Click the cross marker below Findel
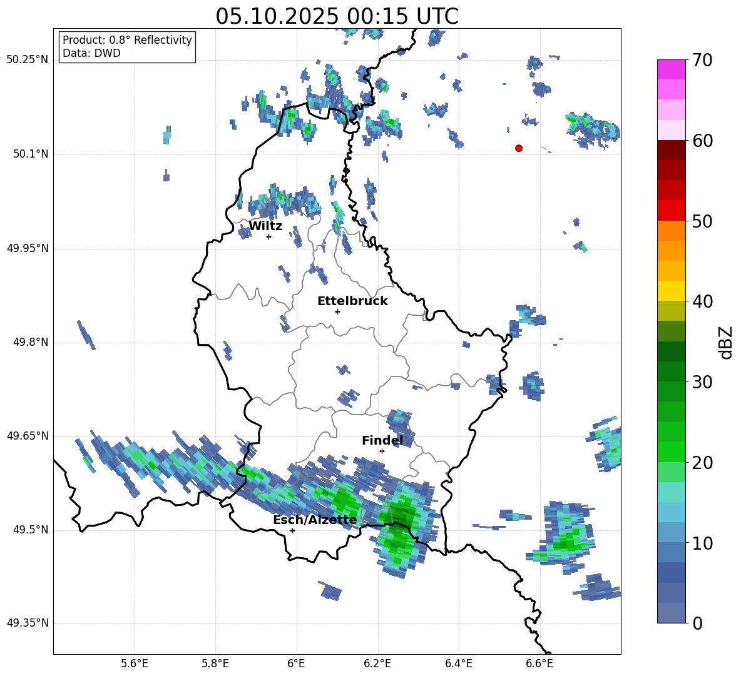 382,452
